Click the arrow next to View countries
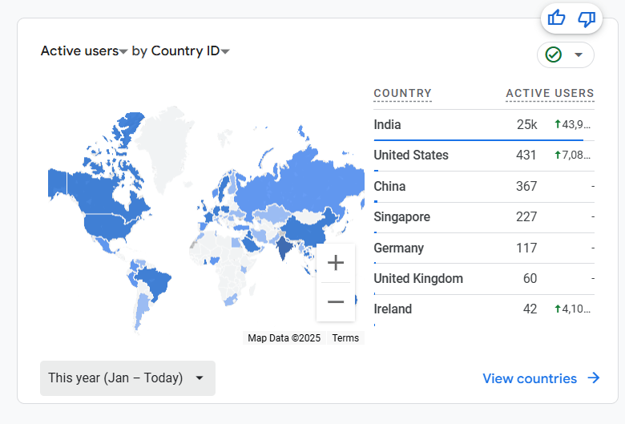Screen dimensions: 625x424 tap(594, 378)
